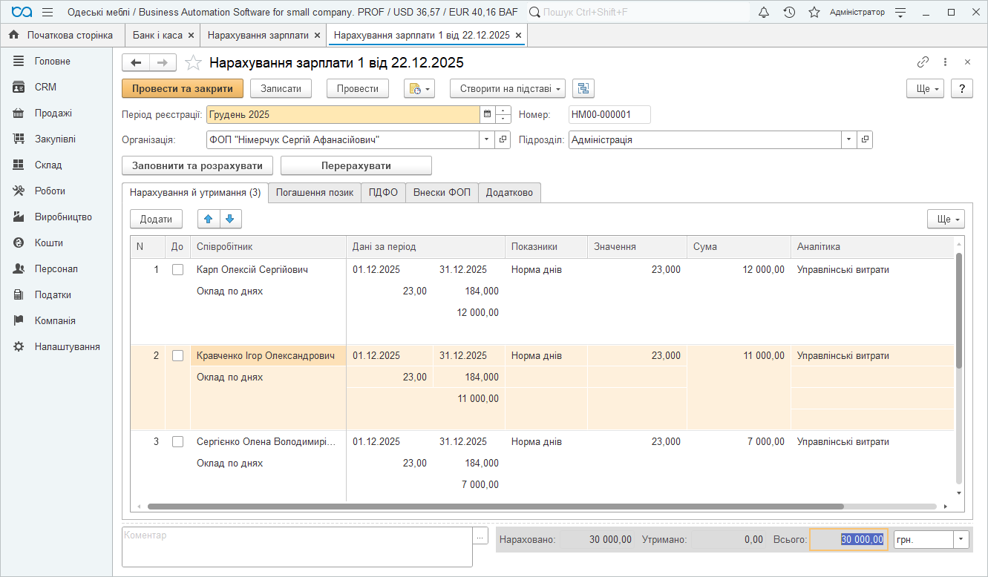
Task: Click the notifications bell icon
Action: tap(764, 13)
